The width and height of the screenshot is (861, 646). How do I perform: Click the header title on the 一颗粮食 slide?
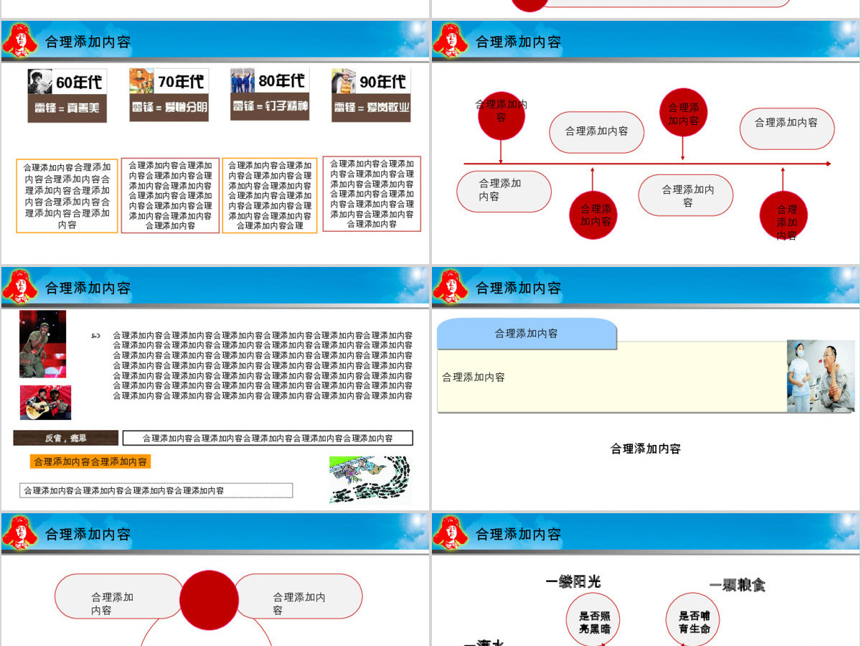(519, 534)
